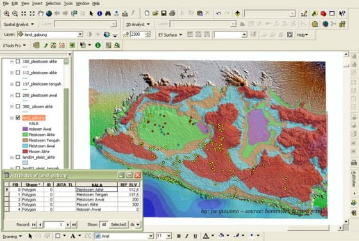Image resolution: width=359 pixels, height=241 pixels.
Task: Show Selected records in attribute table
Action: (118, 224)
